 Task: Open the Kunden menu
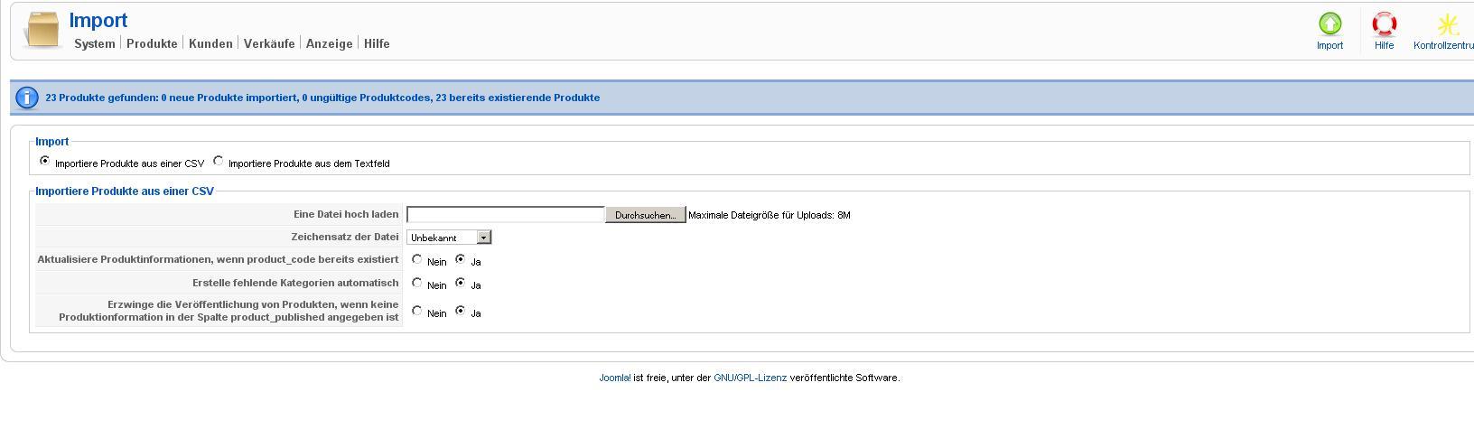click(x=210, y=43)
